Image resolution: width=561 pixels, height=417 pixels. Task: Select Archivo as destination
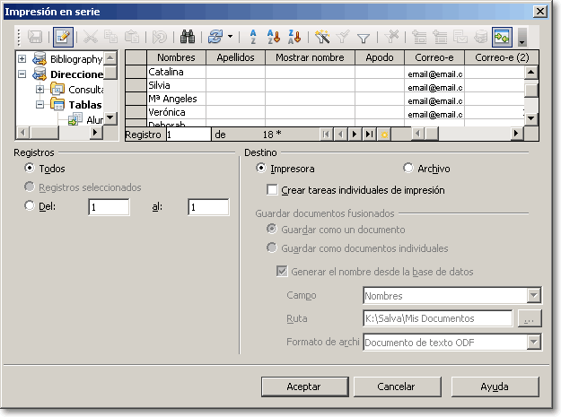pyautogui.click(x=408, y=168)
